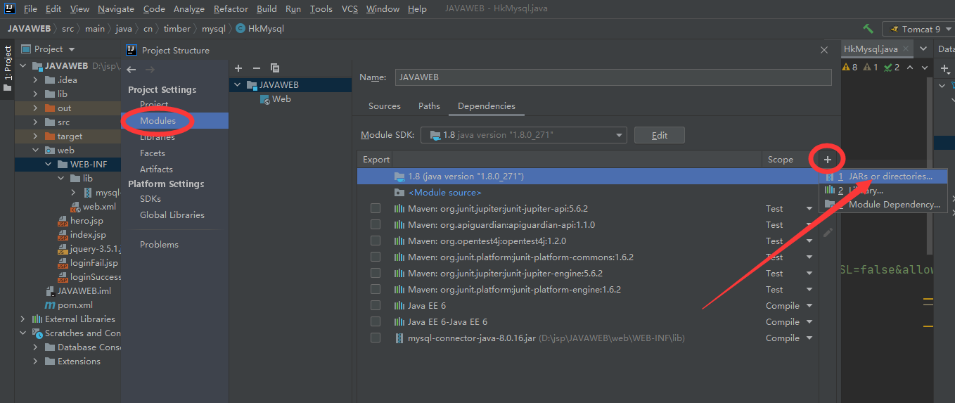
Task: Click the green hammer Build Project icon
Action: pos(868,29)
